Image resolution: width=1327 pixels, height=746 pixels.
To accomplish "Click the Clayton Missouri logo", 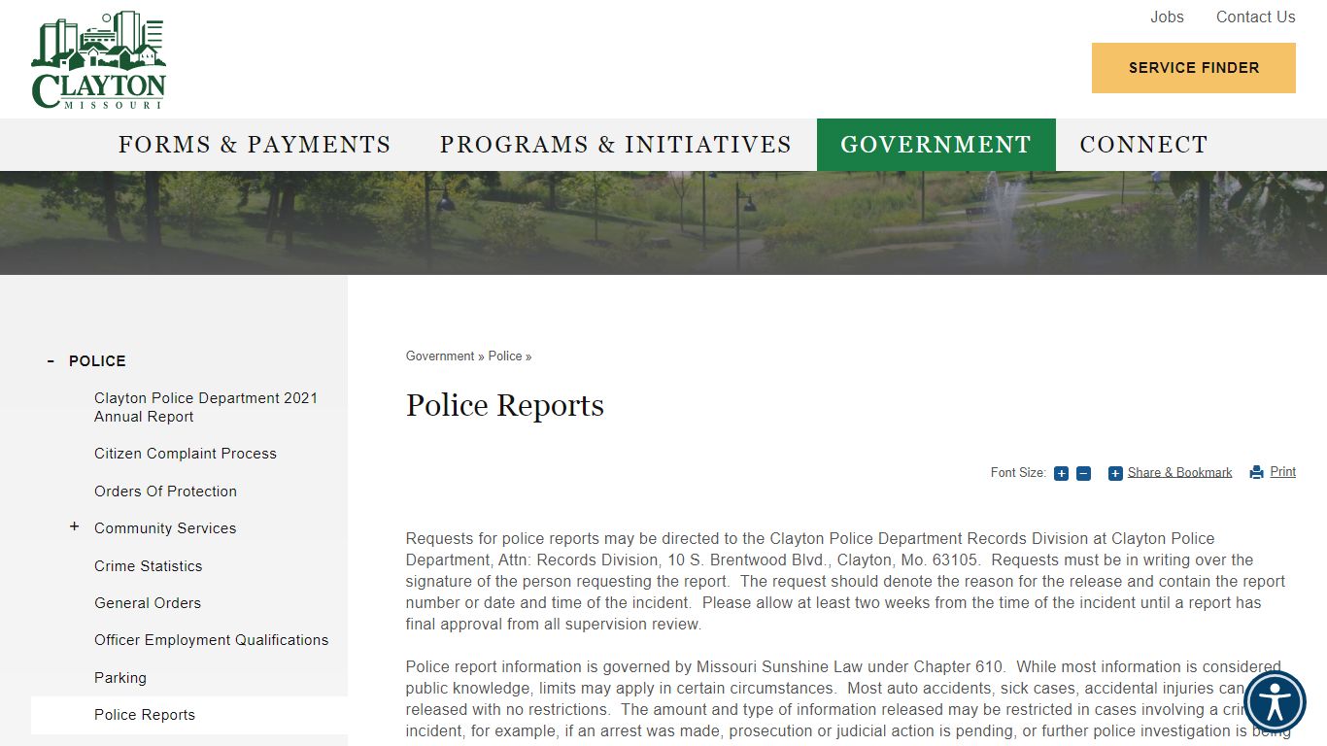I will [99, 60].
